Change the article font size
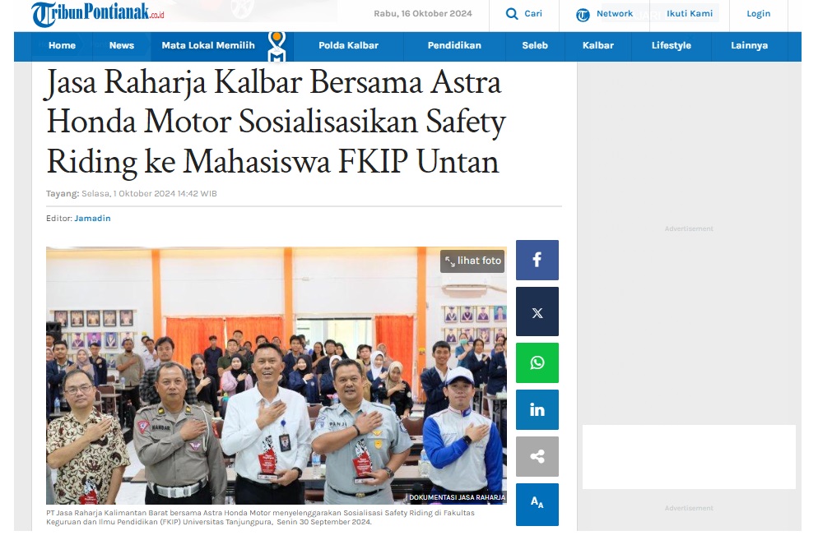This screenshot has width=818, height=540. 537,504
